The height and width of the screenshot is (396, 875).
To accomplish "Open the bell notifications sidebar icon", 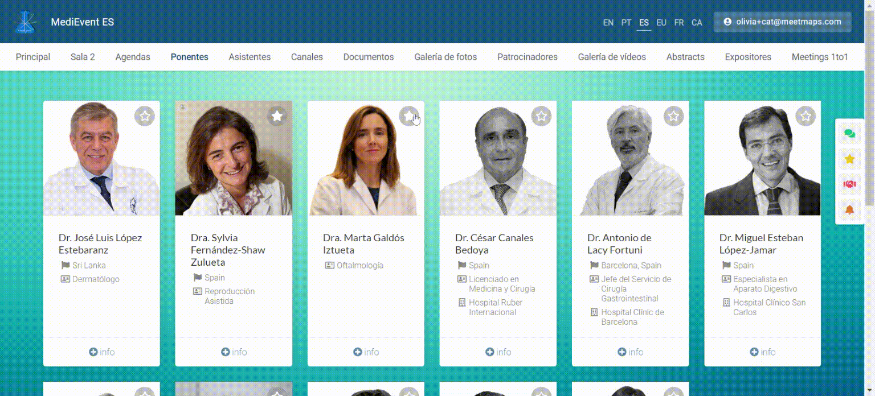I will coord(849,209).
